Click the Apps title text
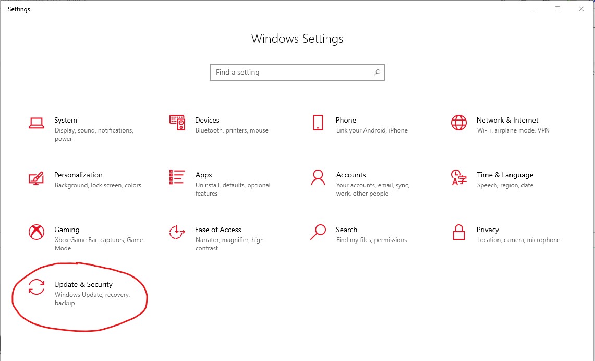 (x=204, y=175)
